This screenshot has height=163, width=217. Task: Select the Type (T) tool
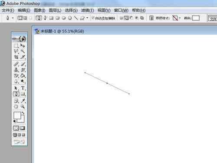point(23,88)
